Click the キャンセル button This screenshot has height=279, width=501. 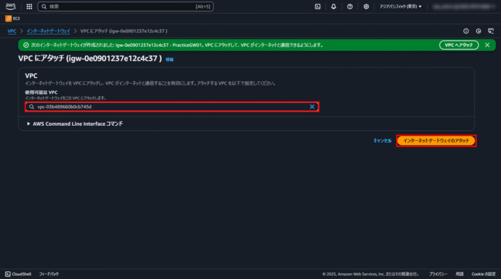tap(382, 140)
